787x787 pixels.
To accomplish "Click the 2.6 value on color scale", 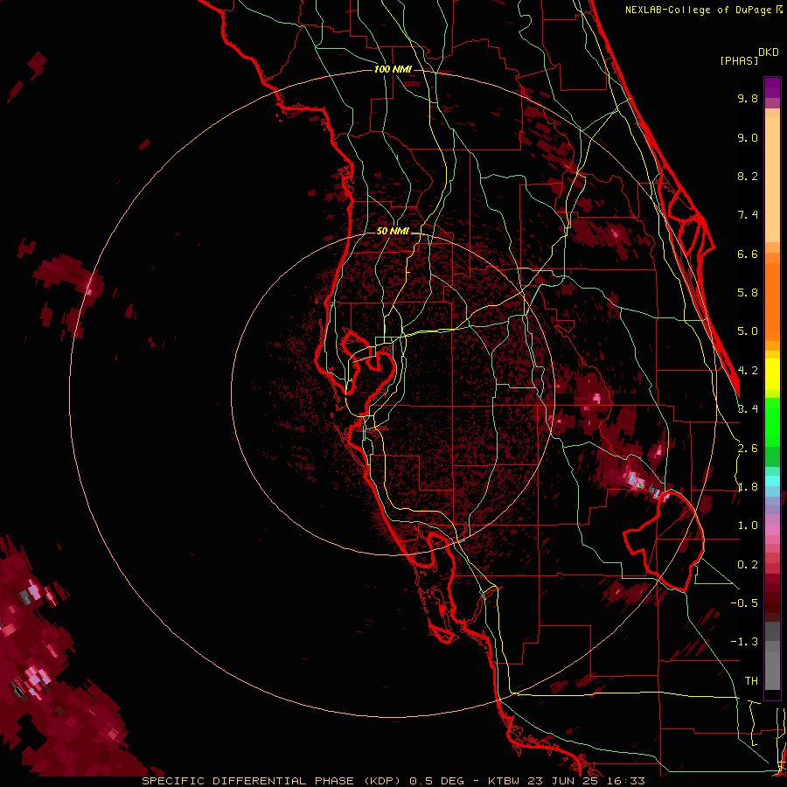I will pos(748,449).
